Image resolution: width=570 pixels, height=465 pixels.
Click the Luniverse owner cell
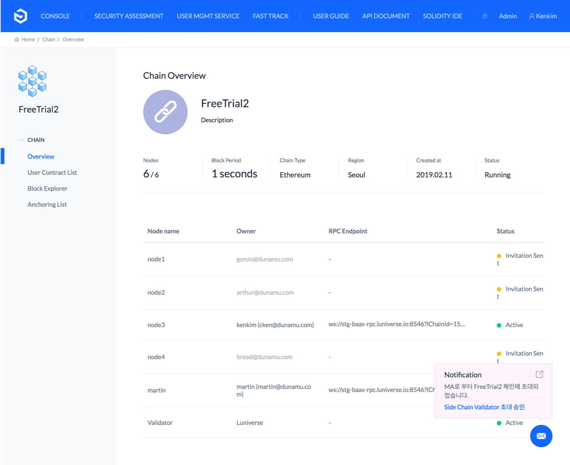click(x=250, y=423)
